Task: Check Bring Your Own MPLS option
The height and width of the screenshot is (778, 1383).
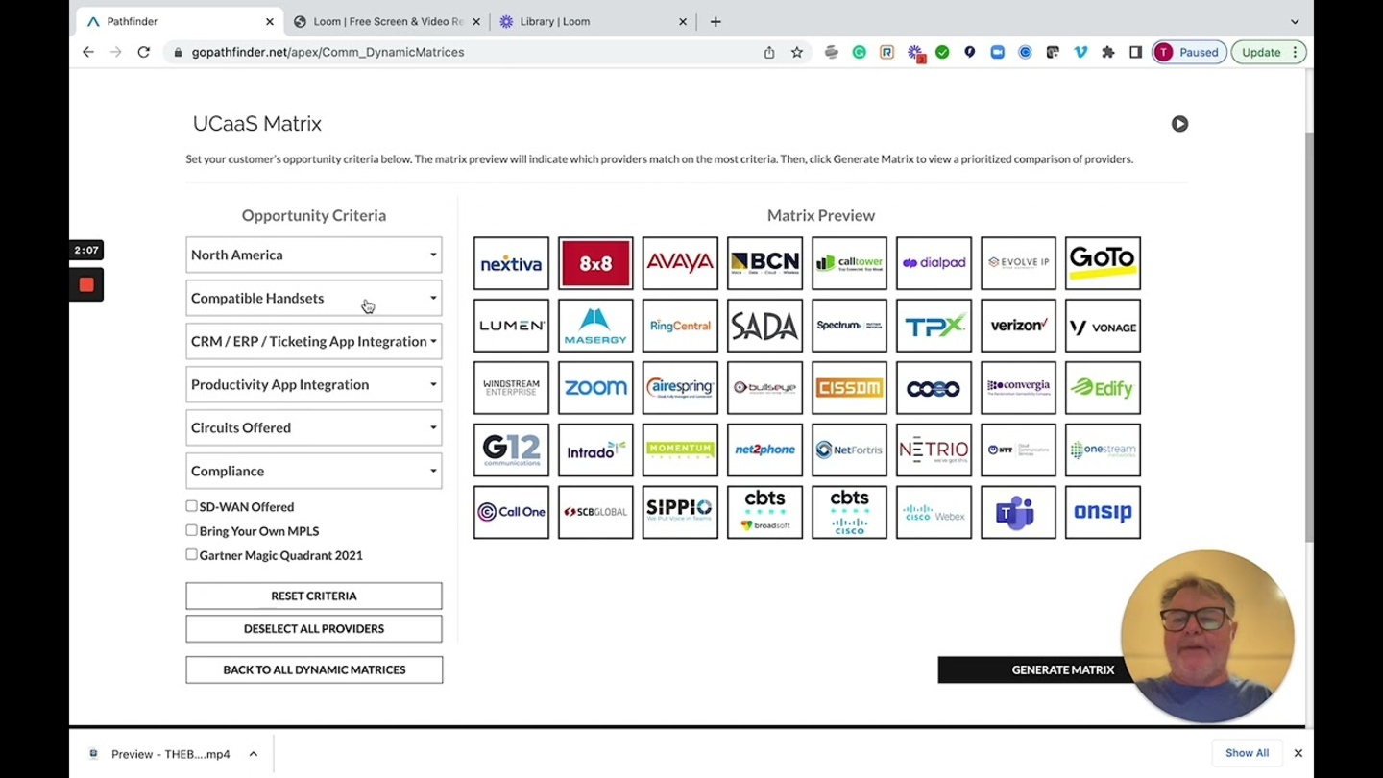Action: click(192, 530)
